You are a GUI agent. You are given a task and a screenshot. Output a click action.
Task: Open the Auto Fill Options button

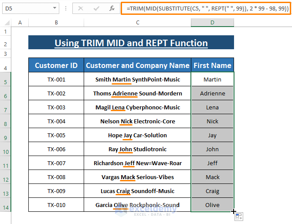[239, 217]
